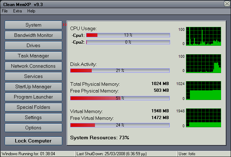Open the Options section
This screenshot has height=157, width=231.
(33, 128)
